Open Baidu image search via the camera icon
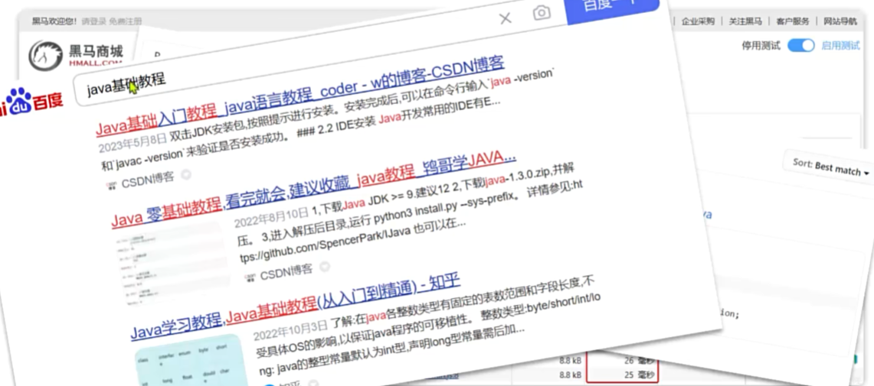The image size is (874, 386). click(542, 13)
